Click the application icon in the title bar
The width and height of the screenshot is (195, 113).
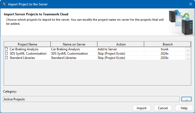pos(4,4)
